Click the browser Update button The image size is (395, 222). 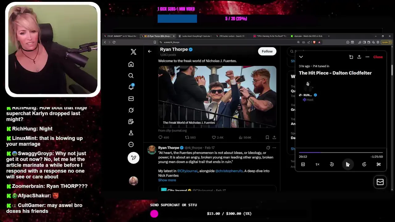point(386,42)
